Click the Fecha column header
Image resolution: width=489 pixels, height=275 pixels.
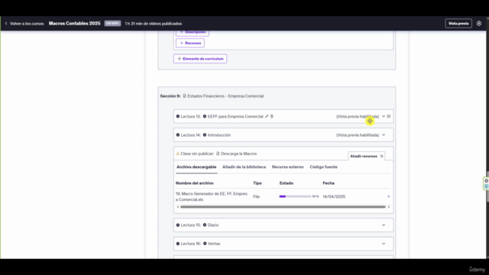329,183
